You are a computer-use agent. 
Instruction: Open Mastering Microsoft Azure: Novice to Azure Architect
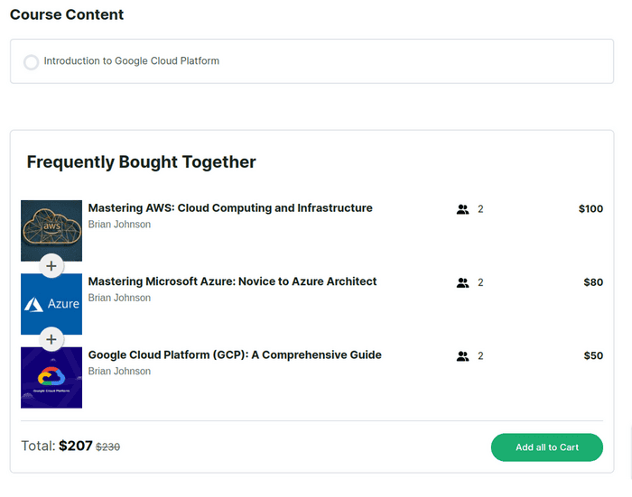point(232,281)
